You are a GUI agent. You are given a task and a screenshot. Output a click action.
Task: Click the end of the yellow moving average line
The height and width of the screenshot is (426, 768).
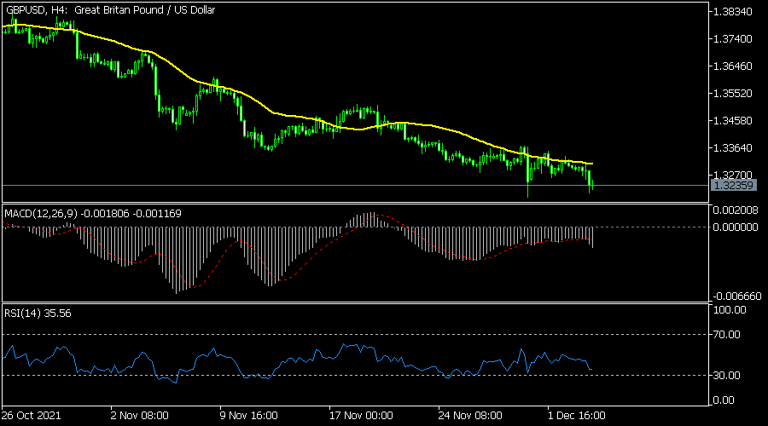click(593, 164)
